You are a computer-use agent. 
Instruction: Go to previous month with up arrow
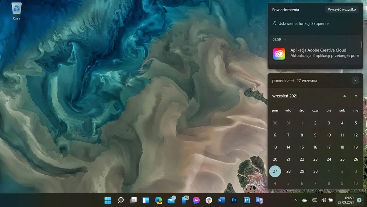pos(345,96)
